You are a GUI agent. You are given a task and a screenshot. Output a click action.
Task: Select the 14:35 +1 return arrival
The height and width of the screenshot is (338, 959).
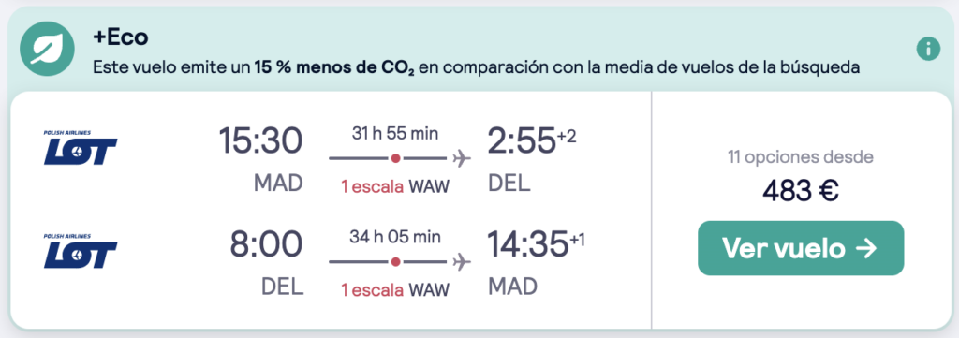(x=536, y=243)
